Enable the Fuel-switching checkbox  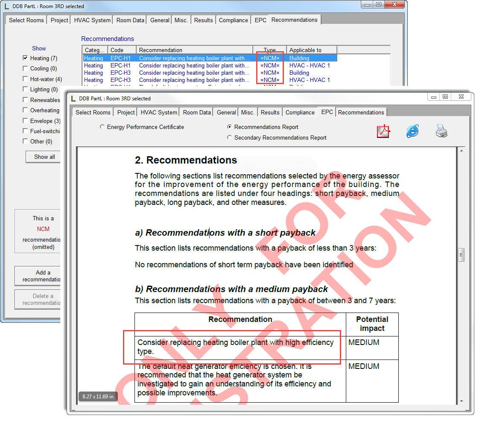click(25, 131)
